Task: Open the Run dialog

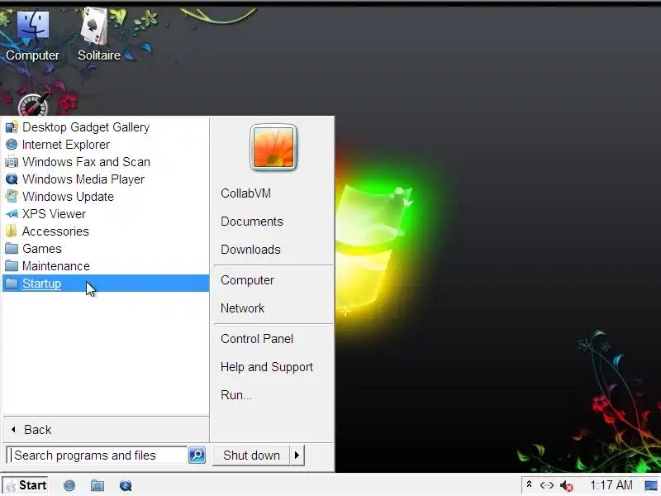Action: pyautogui.click(x=236, y=395)
